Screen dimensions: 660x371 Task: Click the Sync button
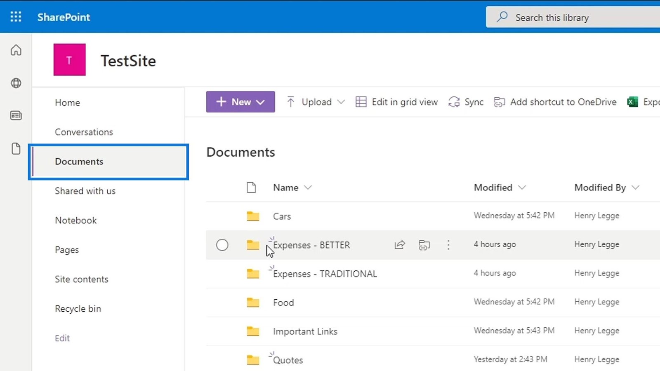(x=466, y=102)
